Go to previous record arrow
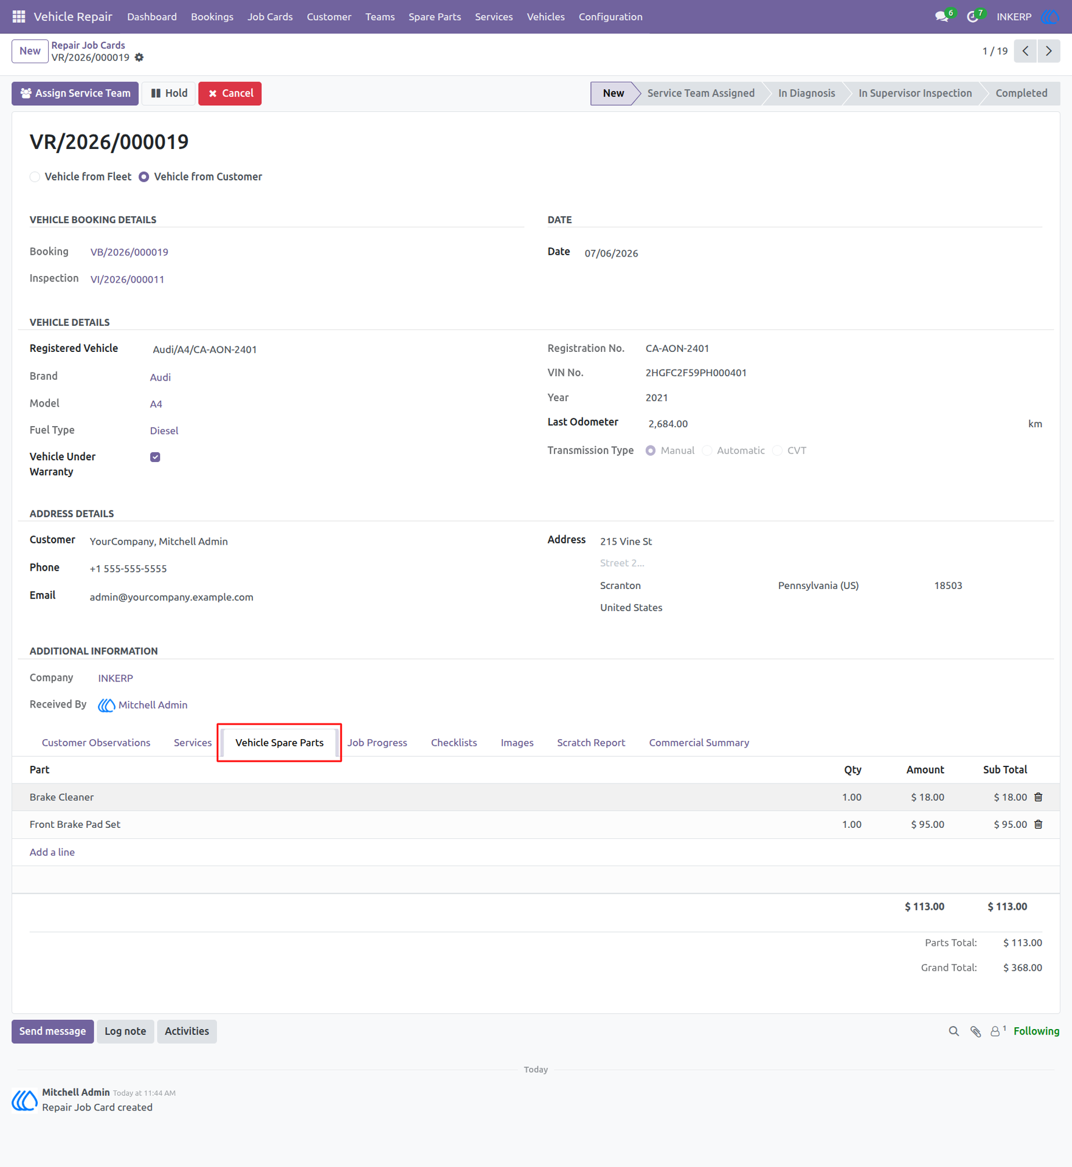1072x1167 pixels. point(1025,51)
